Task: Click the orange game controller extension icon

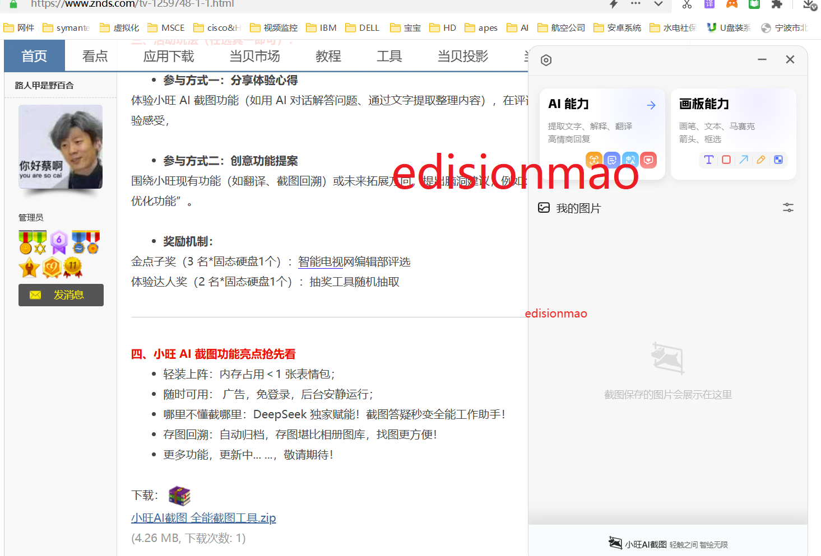Action: tap(732, 4)
